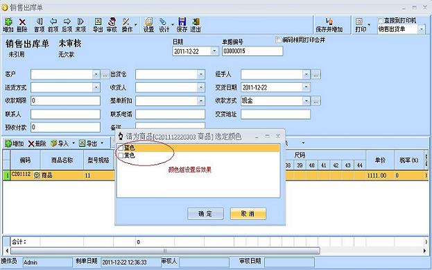Click the 取消 button in the color dialog
The image size is (432, 270).
[x=248, y=214]
